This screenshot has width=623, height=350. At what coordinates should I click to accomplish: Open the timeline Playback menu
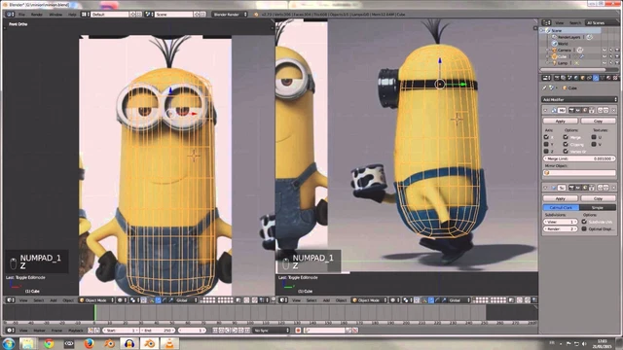(76, 331)
